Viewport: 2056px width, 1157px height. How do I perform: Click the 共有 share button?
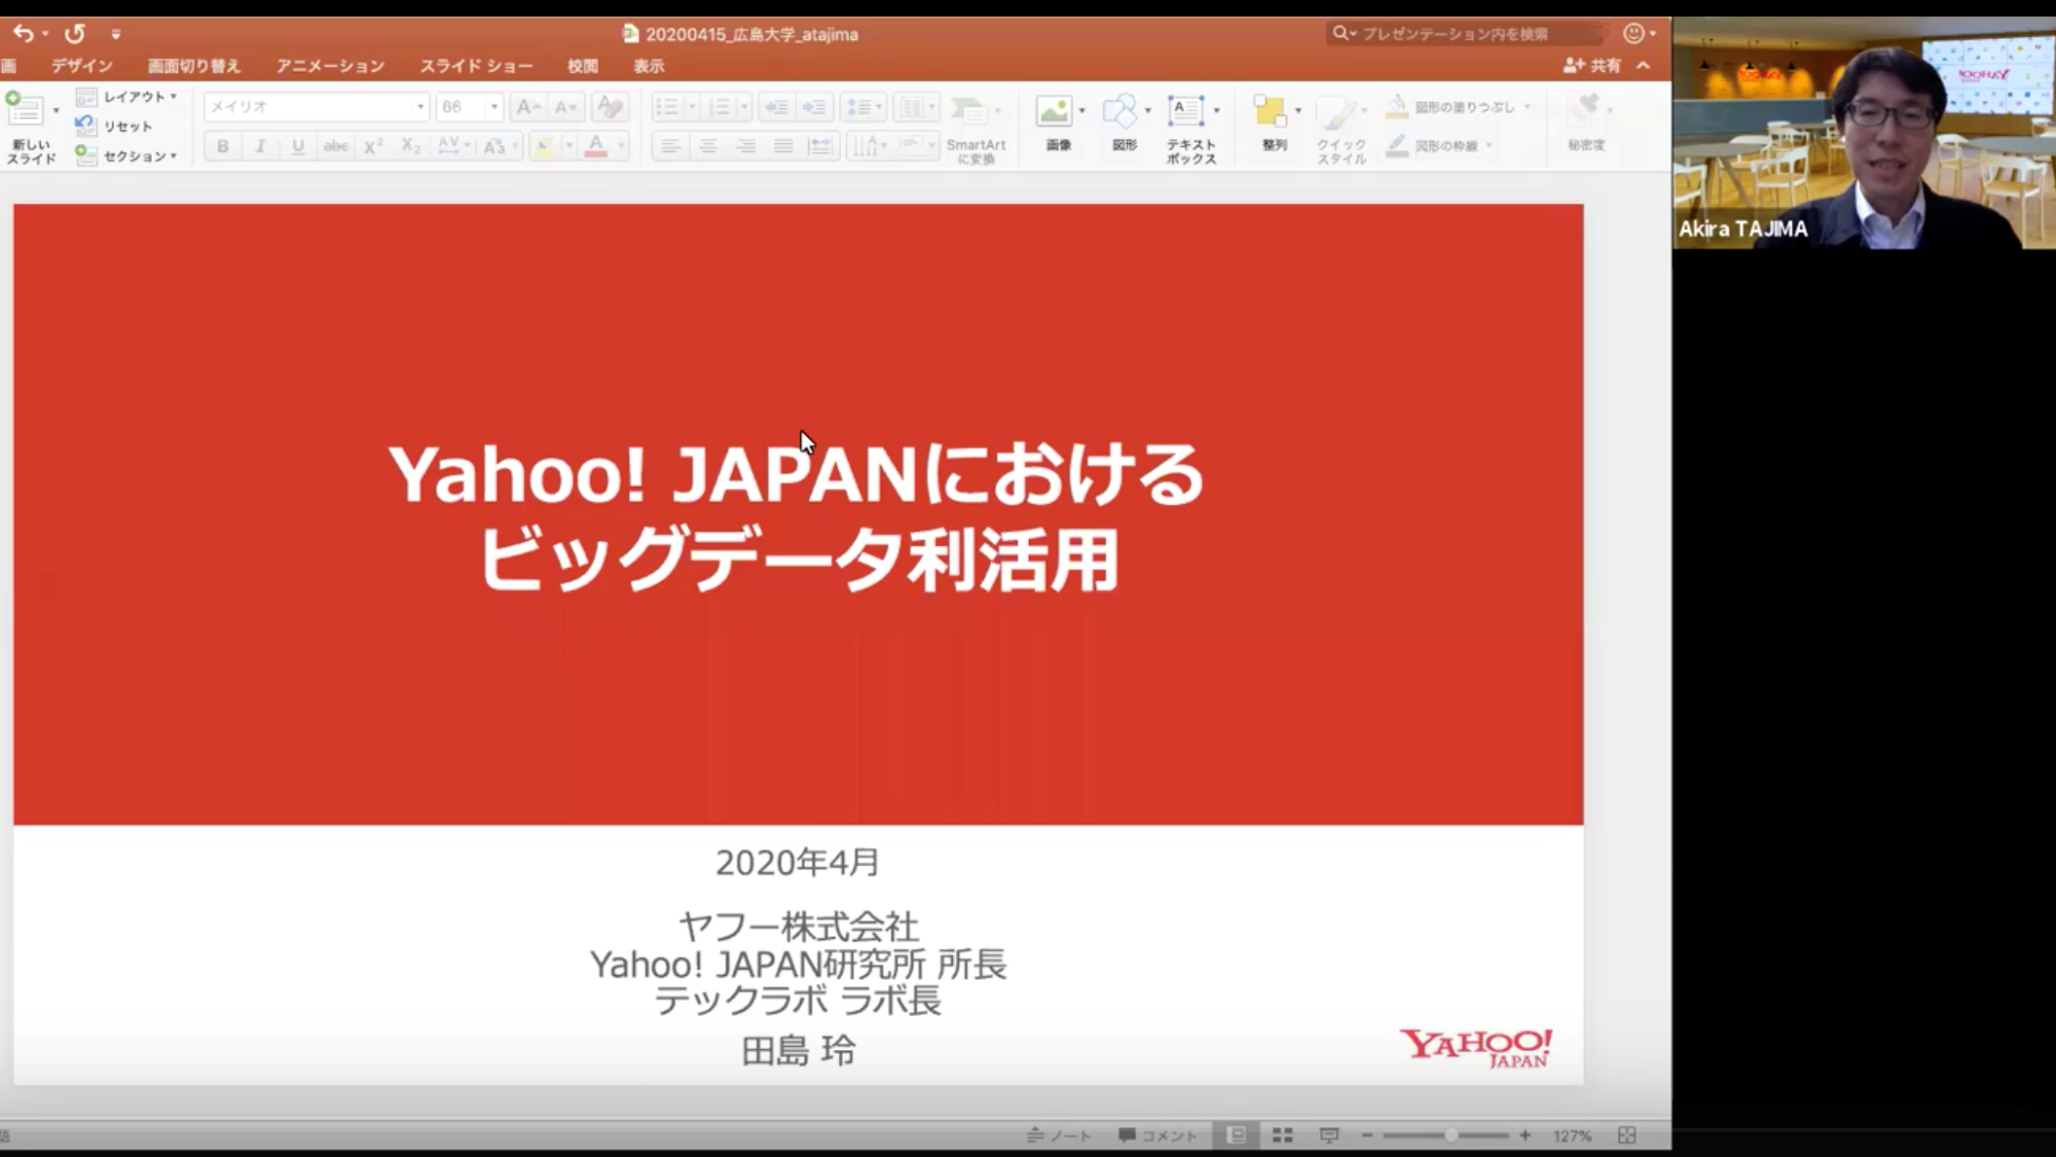[1593, 65]
